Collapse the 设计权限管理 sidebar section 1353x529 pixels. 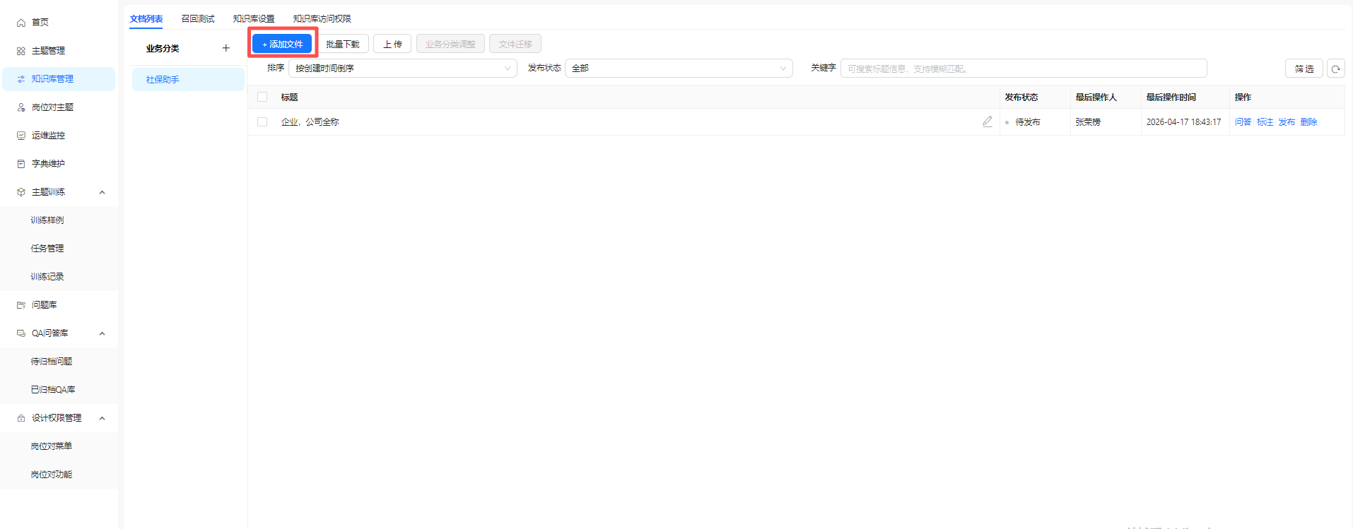tap(102, 418)
